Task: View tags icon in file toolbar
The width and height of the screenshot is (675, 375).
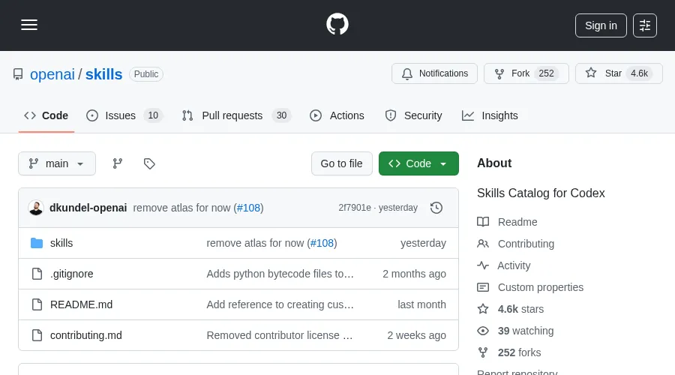Action: click(x=149, y=163)
